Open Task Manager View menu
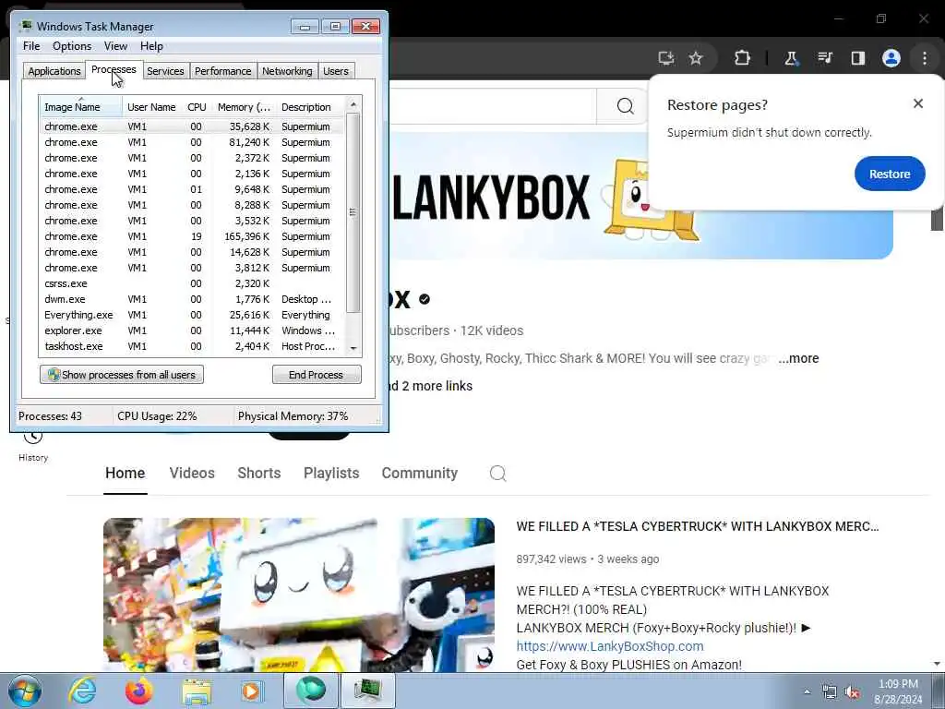The height and width of the screenshot is (709, 945). (x=115, y=46)
